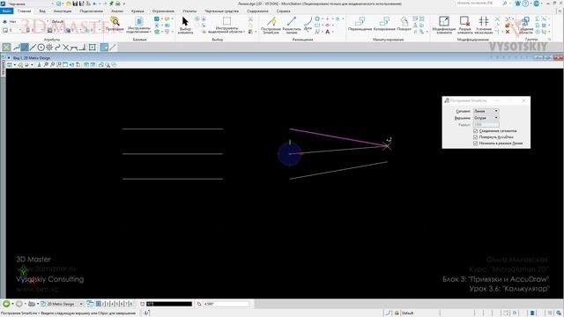
Task: Open the Файл ribbon tab
Action: (x=6, y=11)
